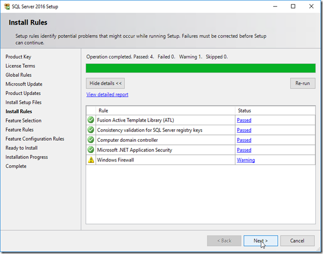Proceed with the Next button
The image size is (323, 254).
click(261, 241)
